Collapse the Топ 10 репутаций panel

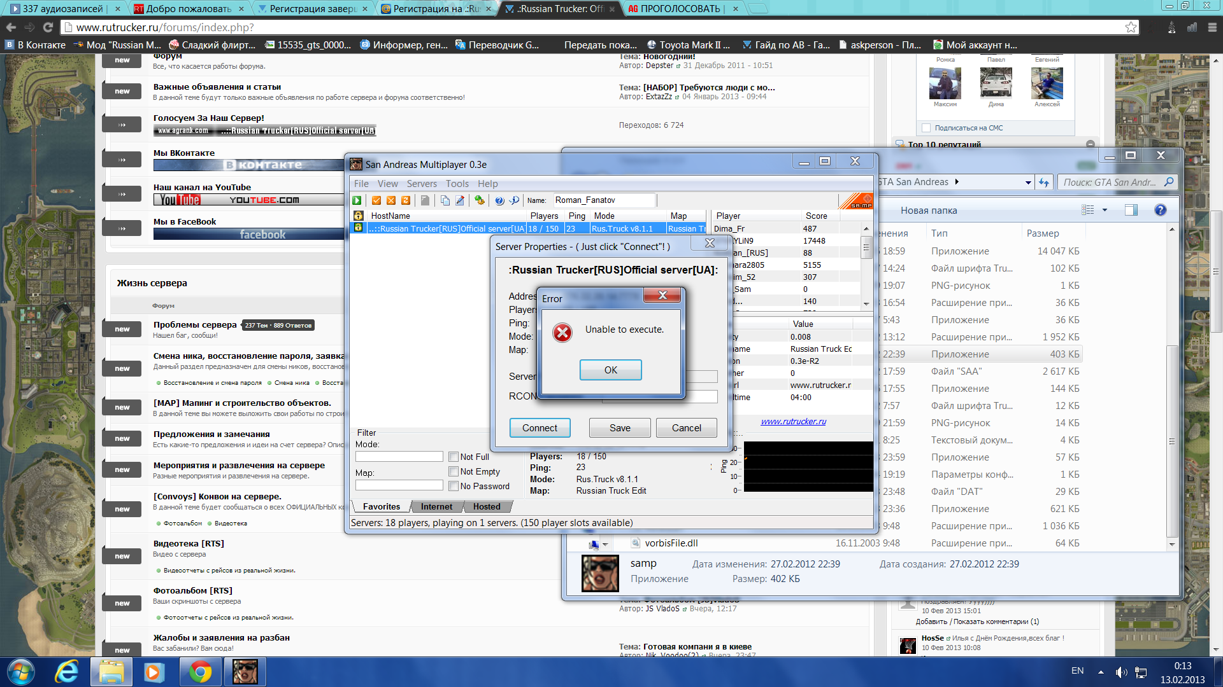(x=1091, y=144)
